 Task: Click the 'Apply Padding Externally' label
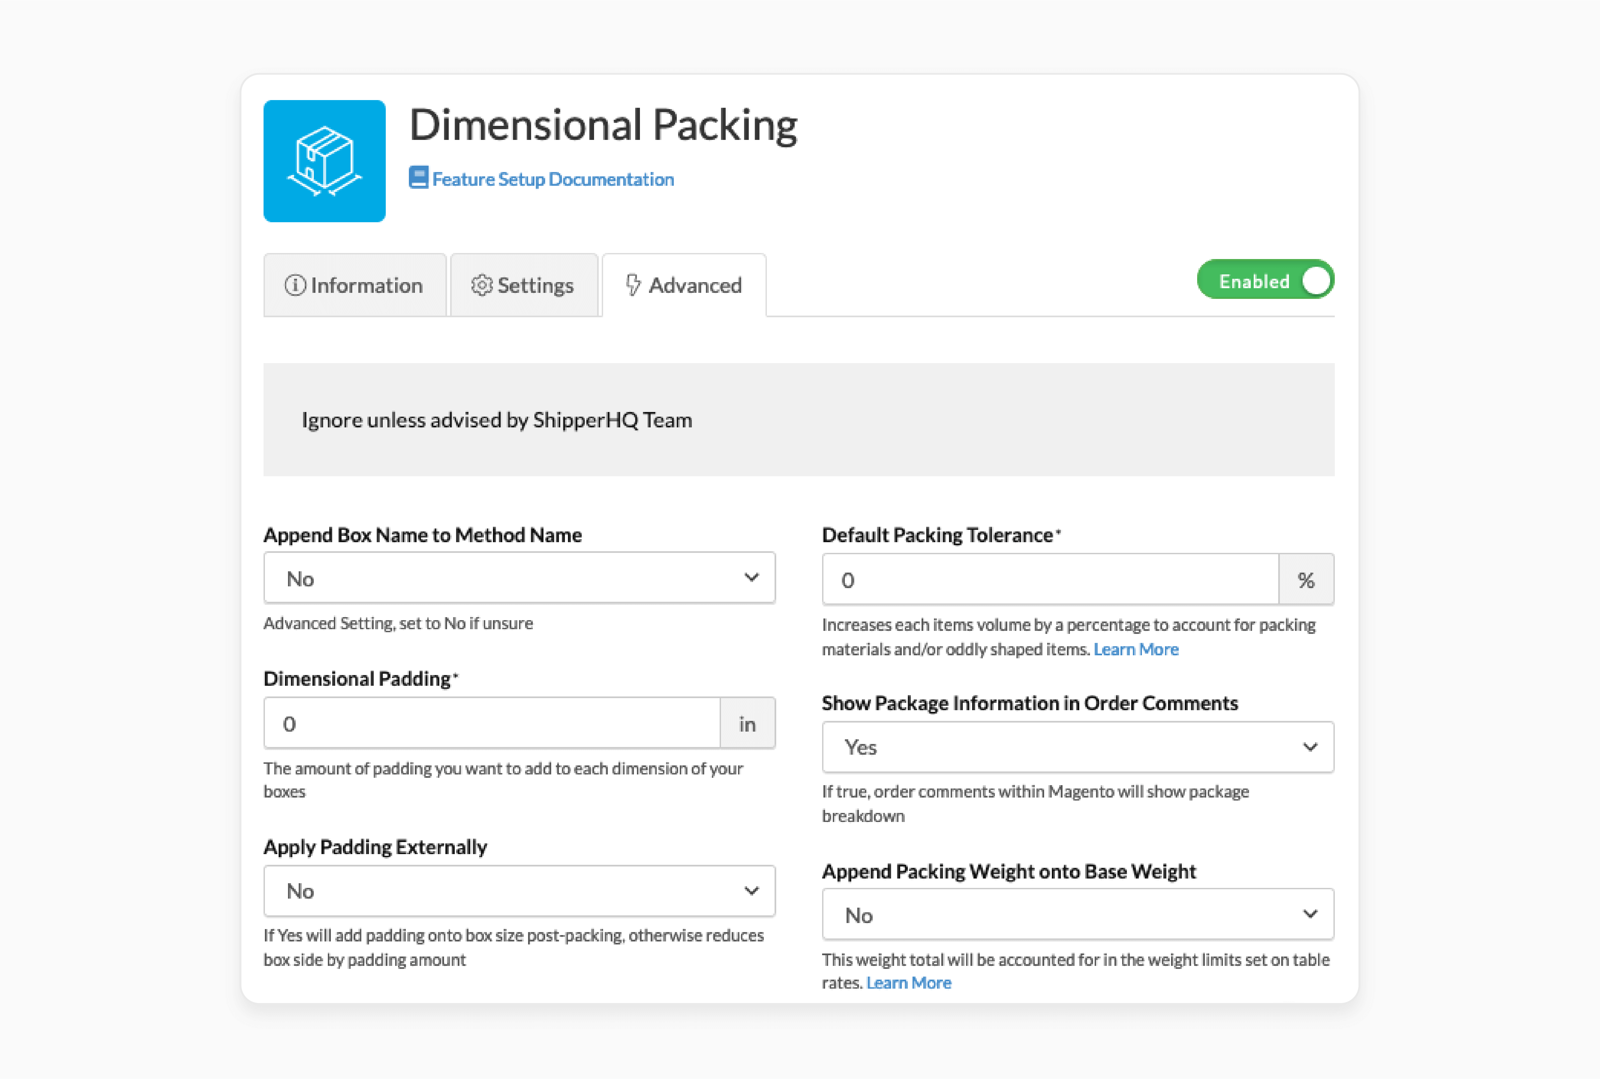click(x=375, y=847)
